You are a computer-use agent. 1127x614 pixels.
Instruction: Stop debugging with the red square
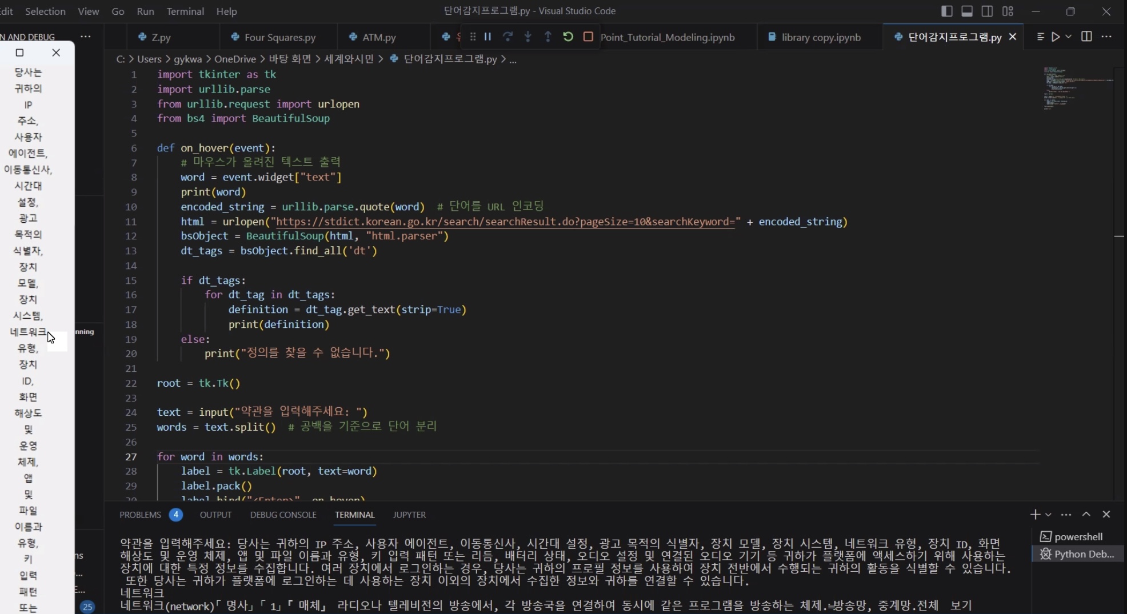point(588,37)
